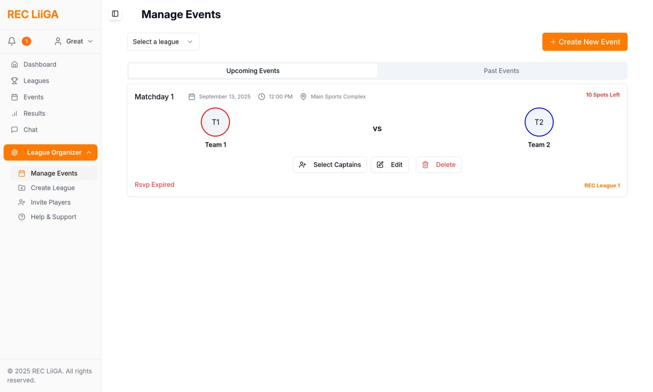Toggle the sidebar panel icon
653x392 pixels.
[115, 14]
